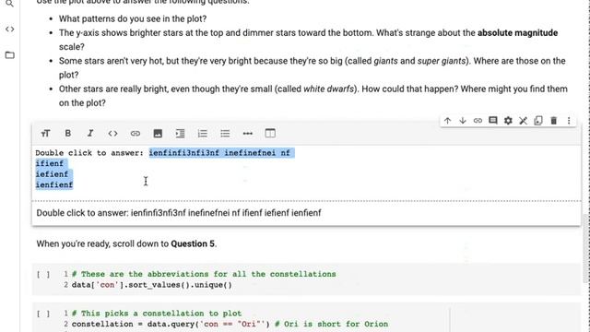Toggle heading text size formatting
Image resolution: width=590 pixels, height=332 pixels.
[45, 133]
